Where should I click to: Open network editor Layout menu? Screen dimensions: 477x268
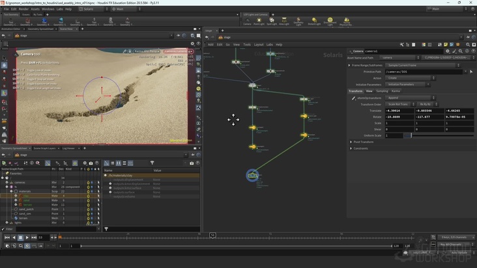(259, 45)
